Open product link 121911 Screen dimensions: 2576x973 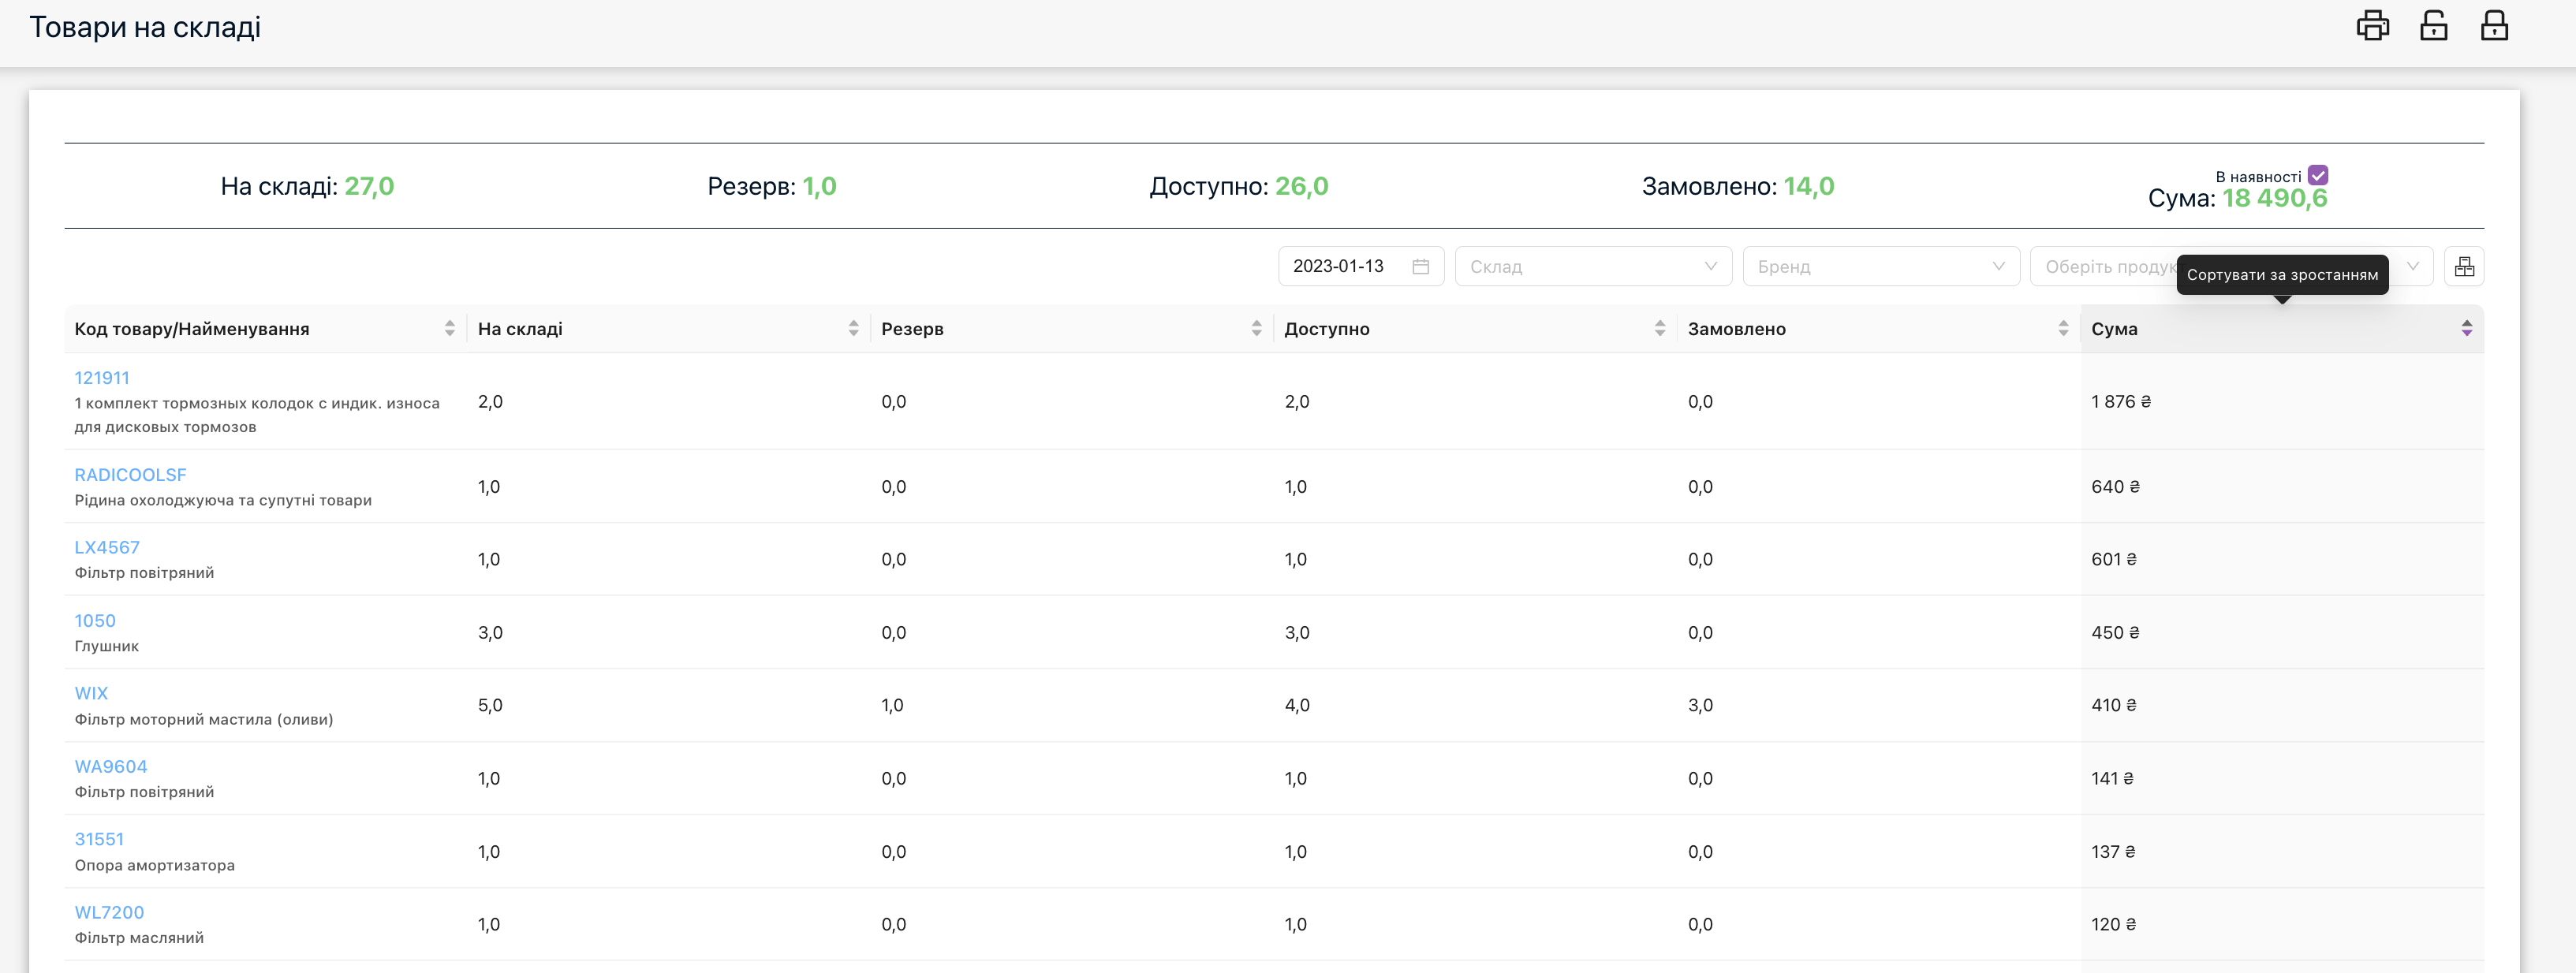pyautogui.click(x=102, y=378)
